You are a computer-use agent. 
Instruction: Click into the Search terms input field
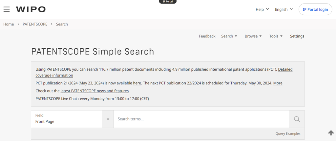(201, 119)
